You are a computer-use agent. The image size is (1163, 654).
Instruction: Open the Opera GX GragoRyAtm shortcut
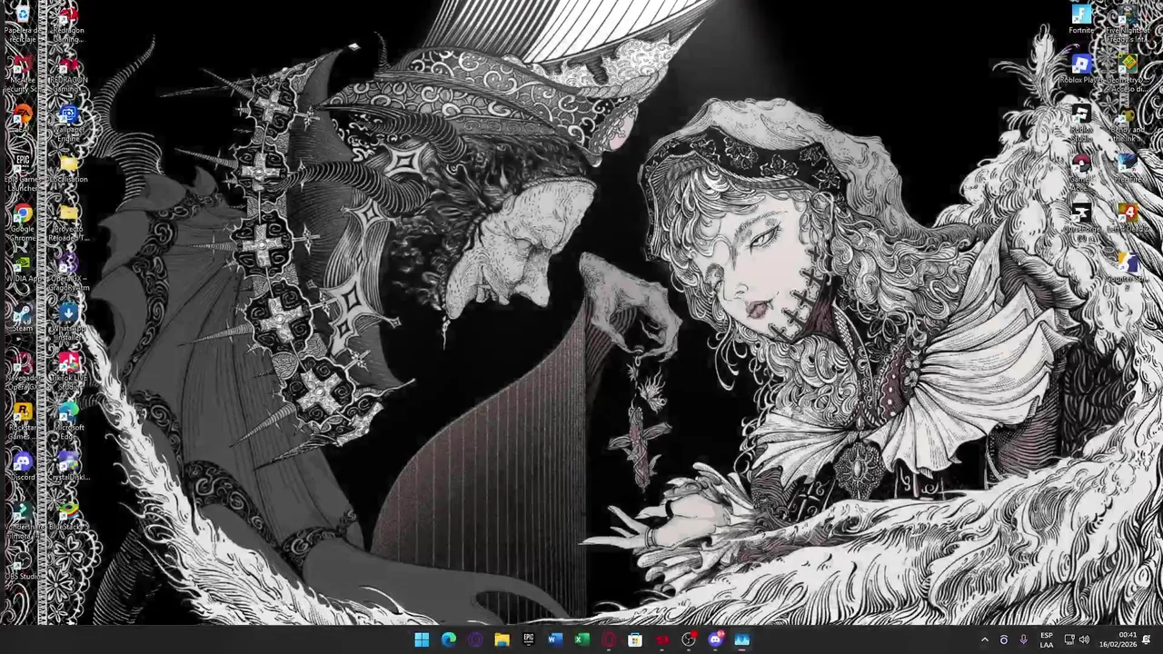coord(68,272)
